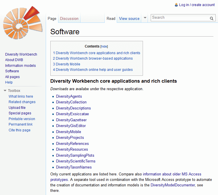Open DiversityAgents link
The width and height of the screenshot is (218, 195).
69,96
